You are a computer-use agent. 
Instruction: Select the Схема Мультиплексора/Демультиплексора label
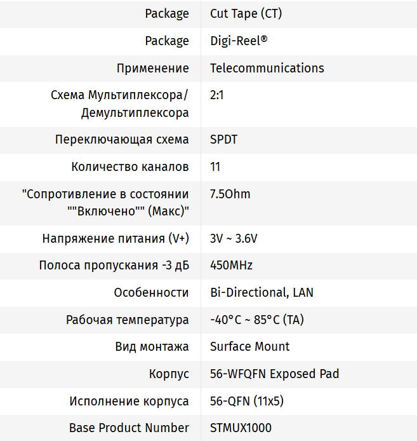click(x=120, y=104)
